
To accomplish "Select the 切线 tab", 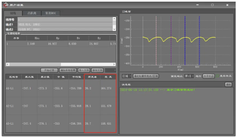I will pos(13,13).
